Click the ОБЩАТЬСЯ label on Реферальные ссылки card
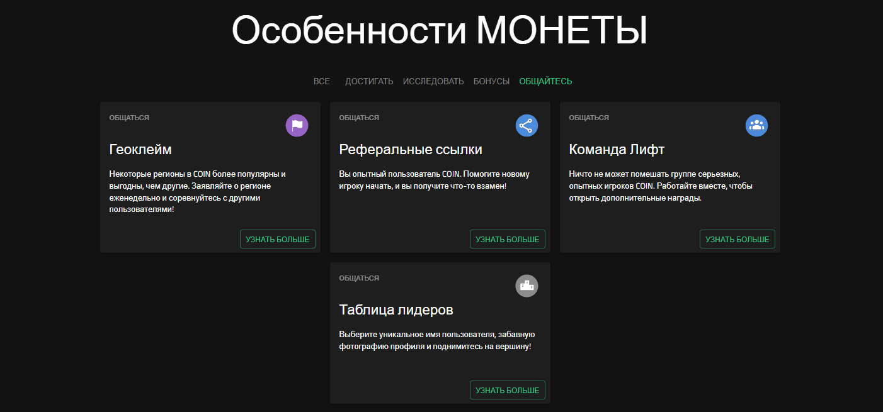883x412 pixels. pos(359,118)
